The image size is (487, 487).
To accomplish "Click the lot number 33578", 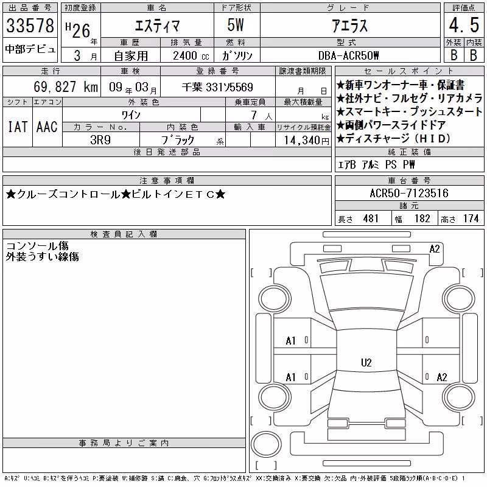I will (30, 26).
